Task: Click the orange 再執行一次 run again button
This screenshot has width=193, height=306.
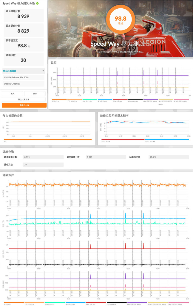Action: (x=24, y=105)
